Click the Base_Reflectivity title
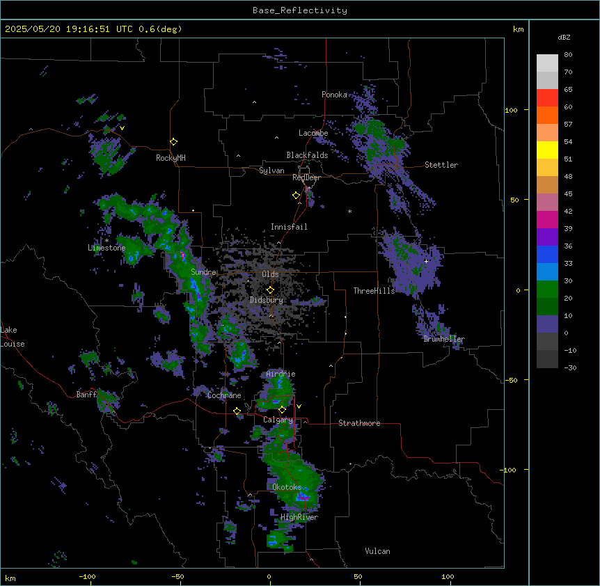 (x=300, y=10)
